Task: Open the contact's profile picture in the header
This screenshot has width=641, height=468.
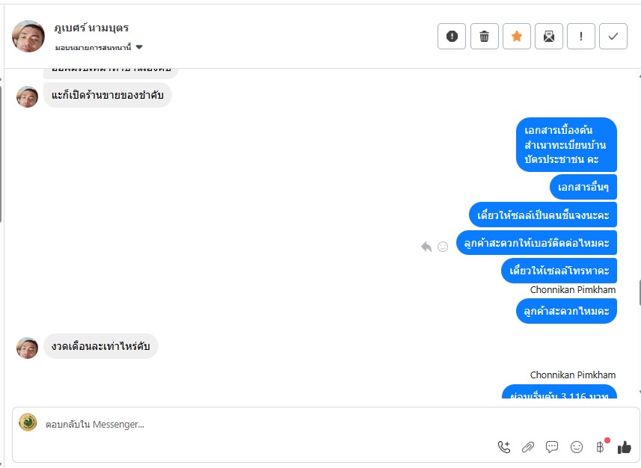Action: 28,36
